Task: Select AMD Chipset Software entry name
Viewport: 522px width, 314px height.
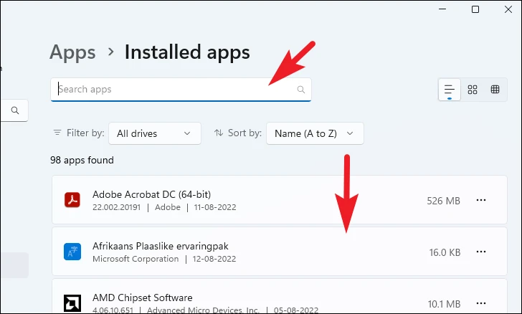Action: point(143,298)
